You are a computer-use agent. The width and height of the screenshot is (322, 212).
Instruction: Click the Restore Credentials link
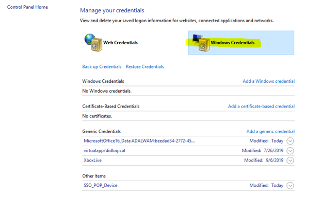tap(144, 67)
